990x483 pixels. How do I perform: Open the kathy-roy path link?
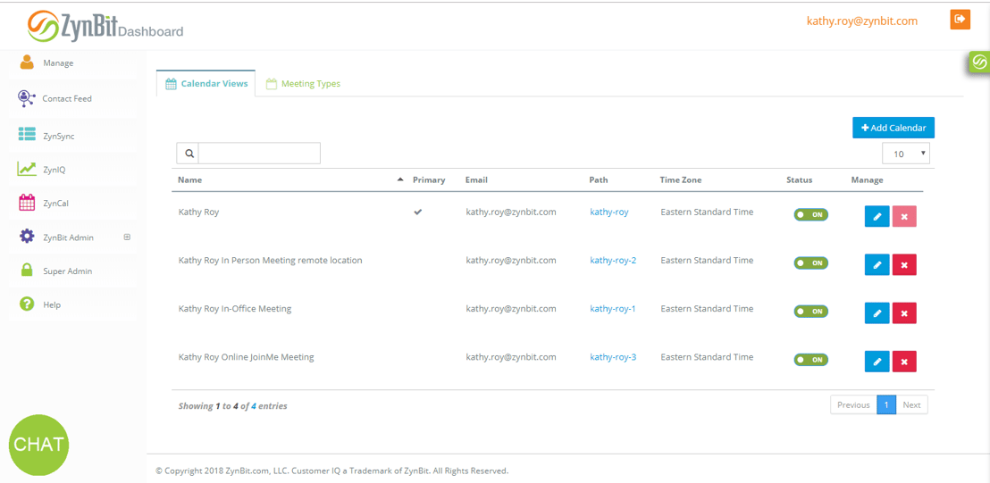609,212
